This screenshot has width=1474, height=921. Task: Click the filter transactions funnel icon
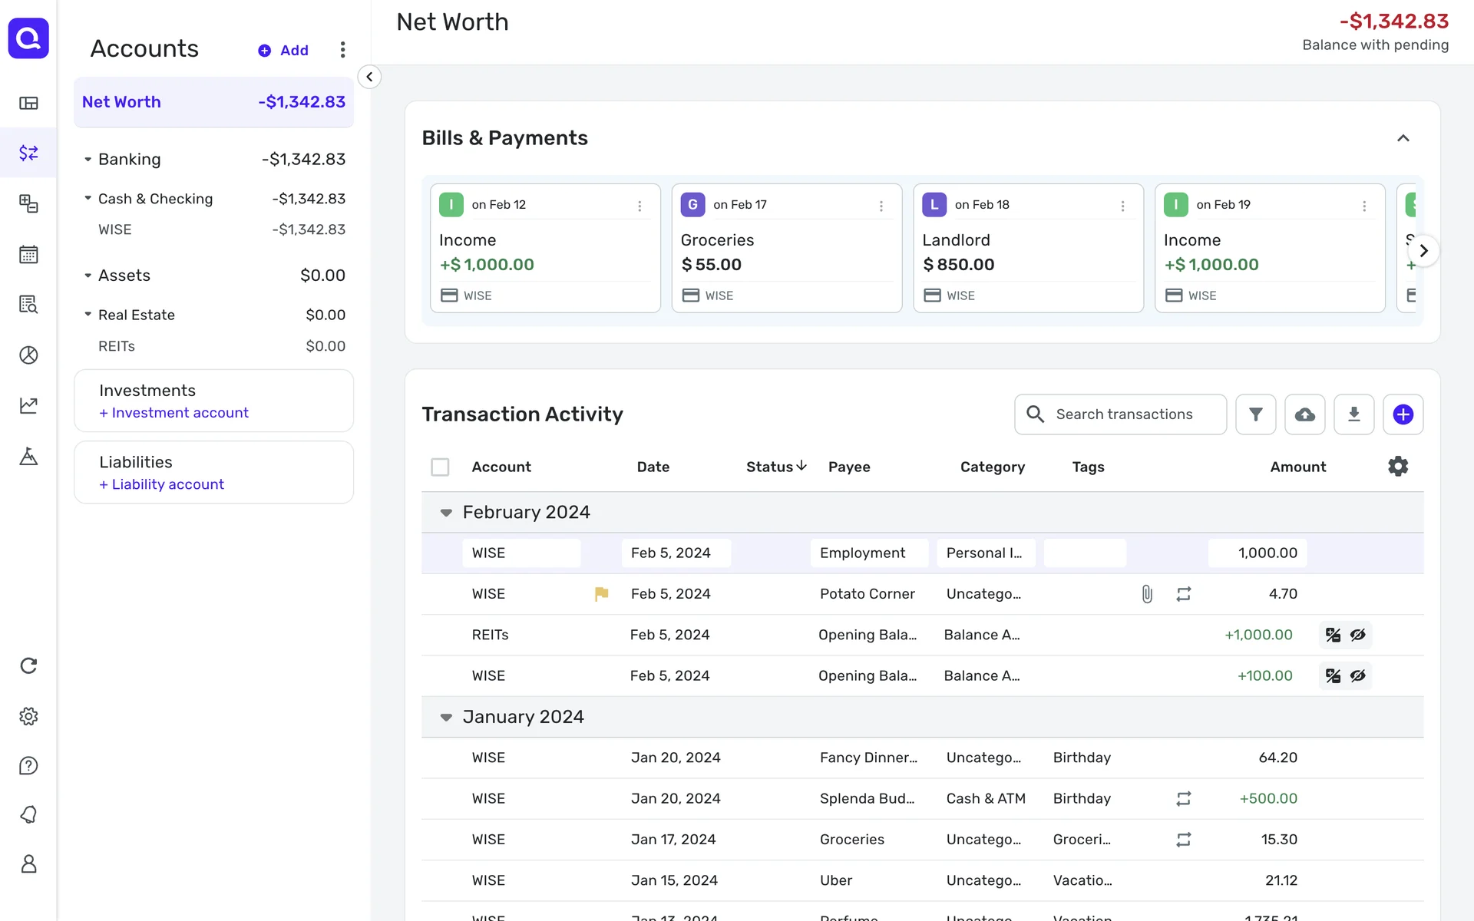tap(1255, 414)
